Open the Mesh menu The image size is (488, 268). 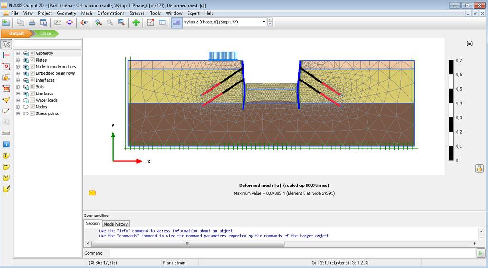(x=87, y=13)
